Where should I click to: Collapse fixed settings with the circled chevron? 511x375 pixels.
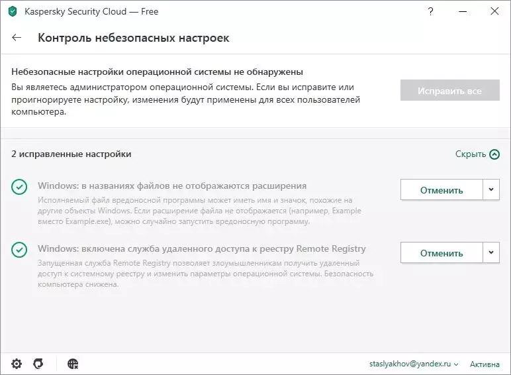pyautogui.click(x=494, y=154)
